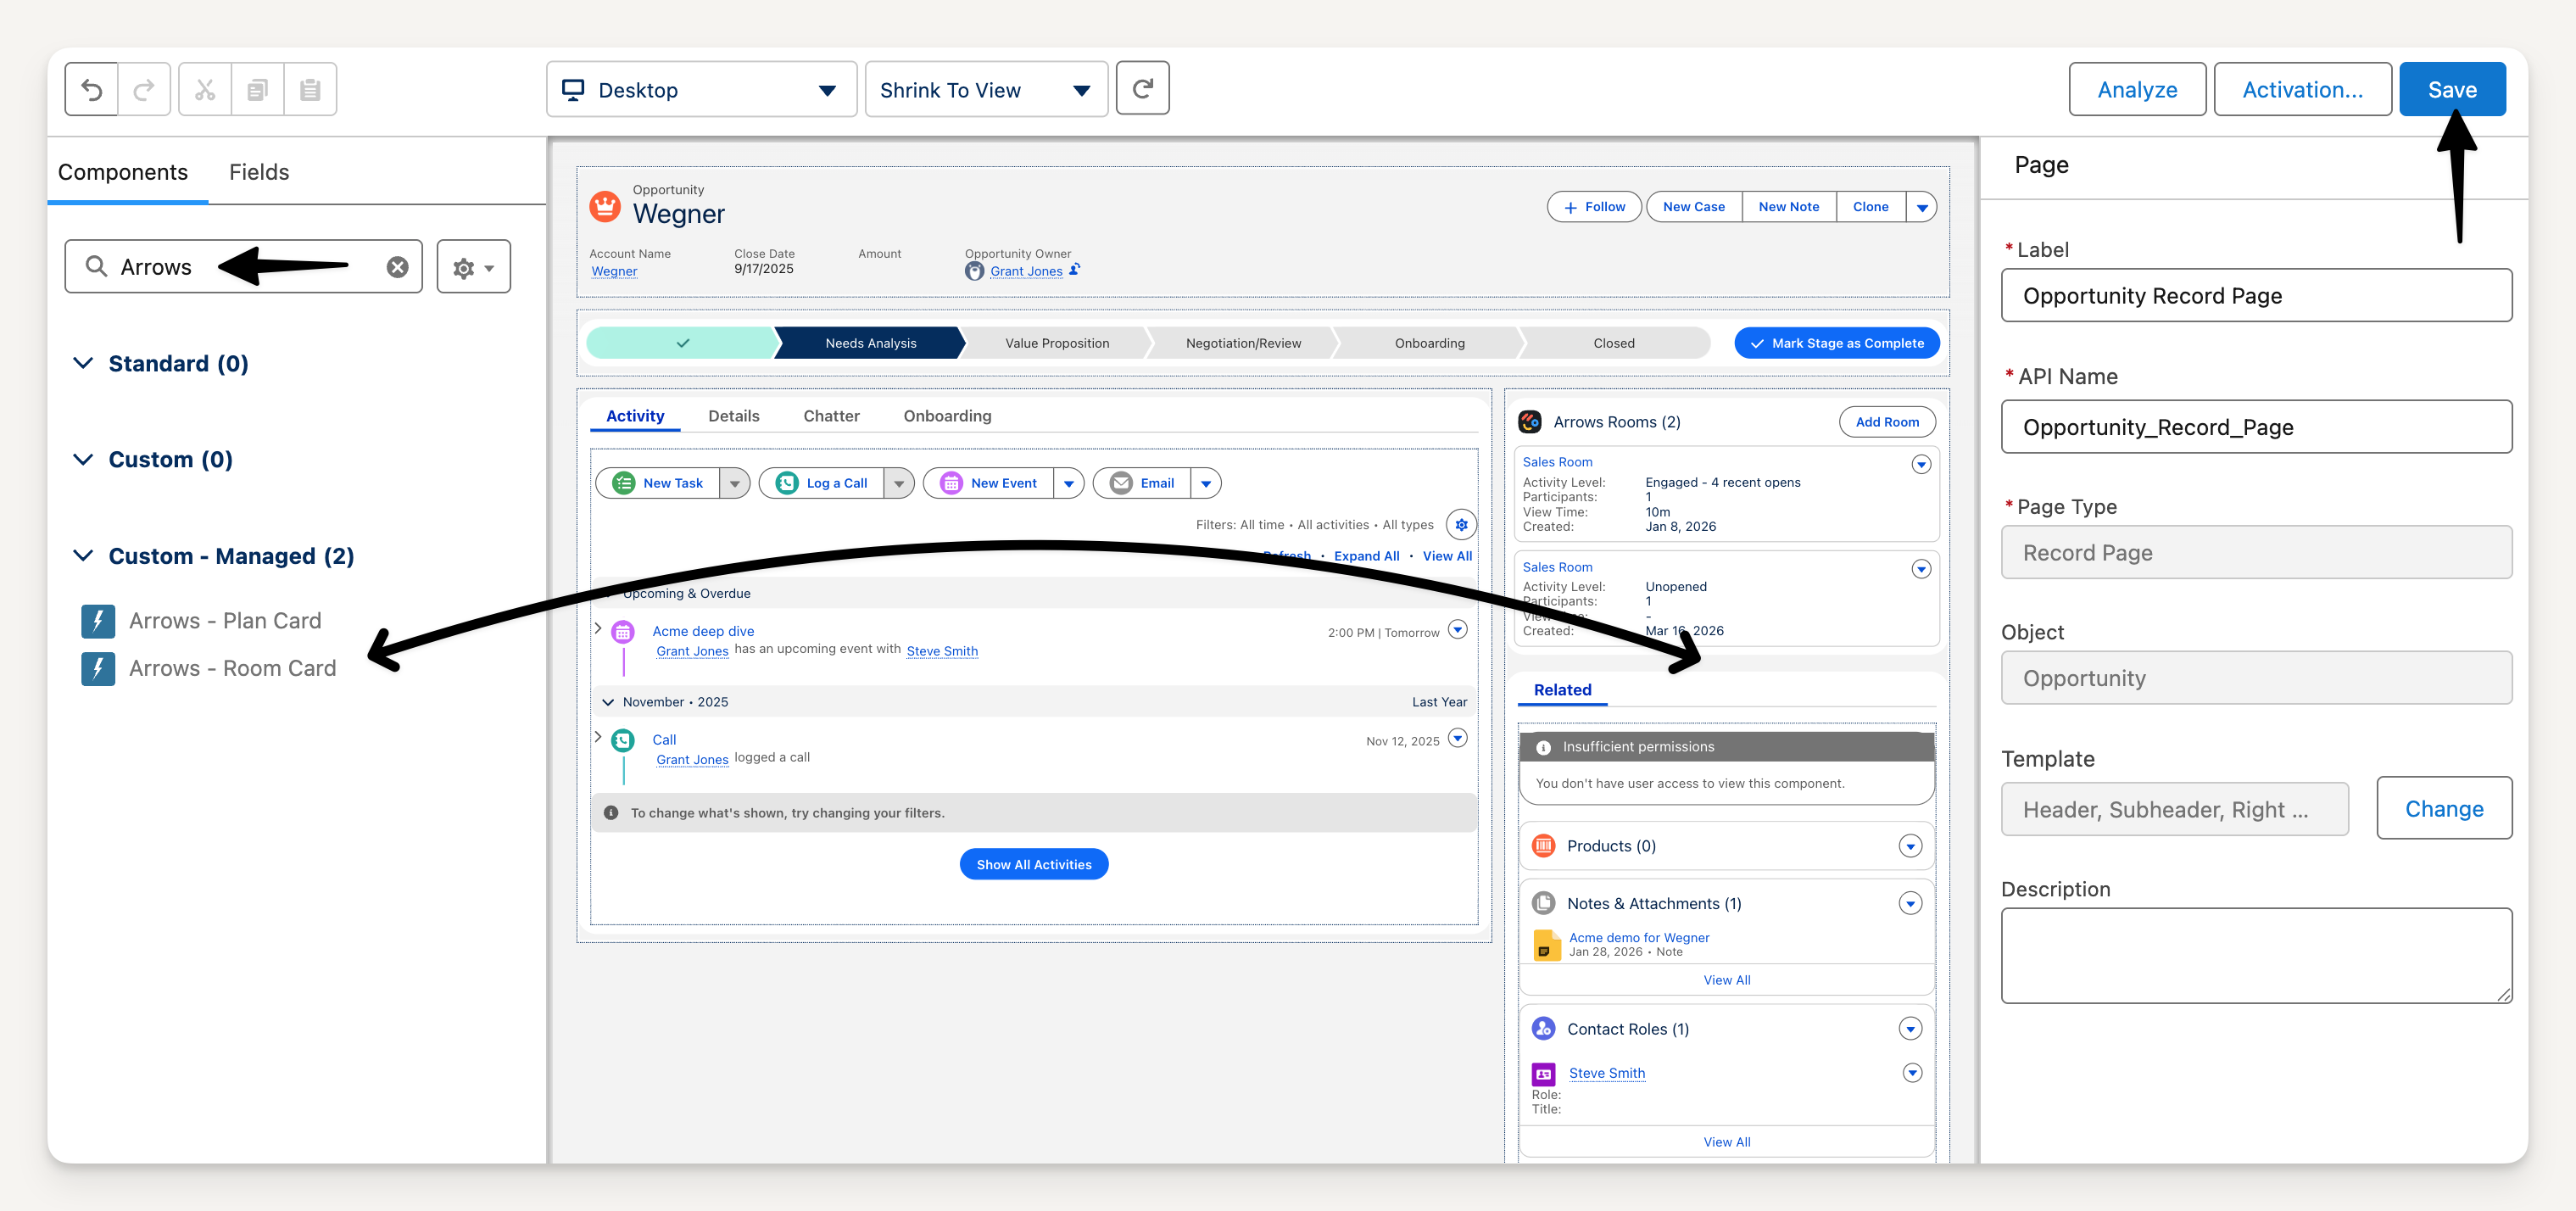Click into the Description text area
Screen dimensions: 2576x1211
[x=2256, y=955]
